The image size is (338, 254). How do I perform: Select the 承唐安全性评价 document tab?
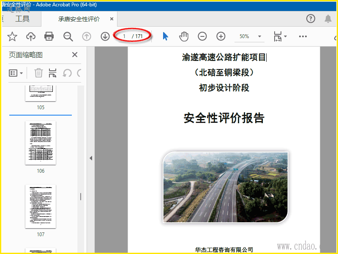[x=79, y=19]
